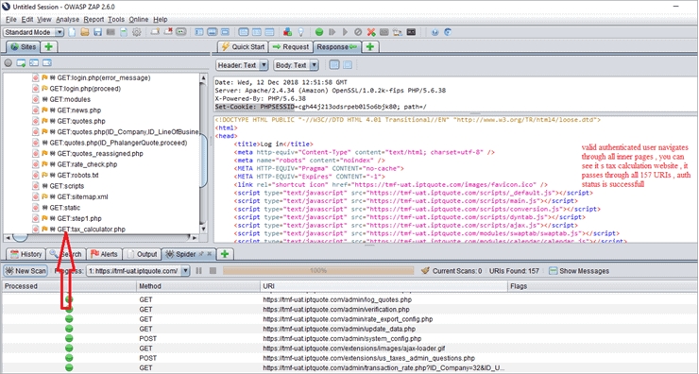699x374 pixels.
Task: Click the spider progress bar at 100%
Action: pyautogui.click(x=318, y=270)
